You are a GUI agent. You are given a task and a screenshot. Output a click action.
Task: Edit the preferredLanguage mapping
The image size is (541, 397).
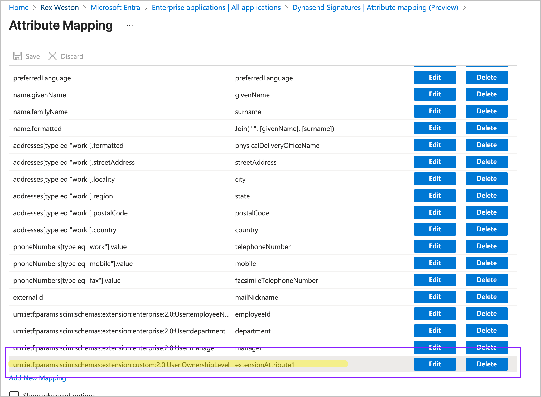(434, 77)
